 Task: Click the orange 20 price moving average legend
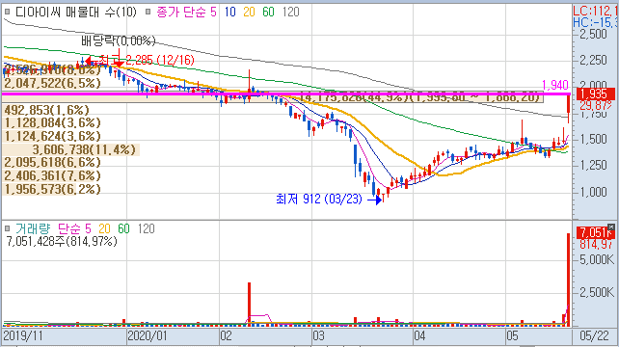(x=249, y=12)
